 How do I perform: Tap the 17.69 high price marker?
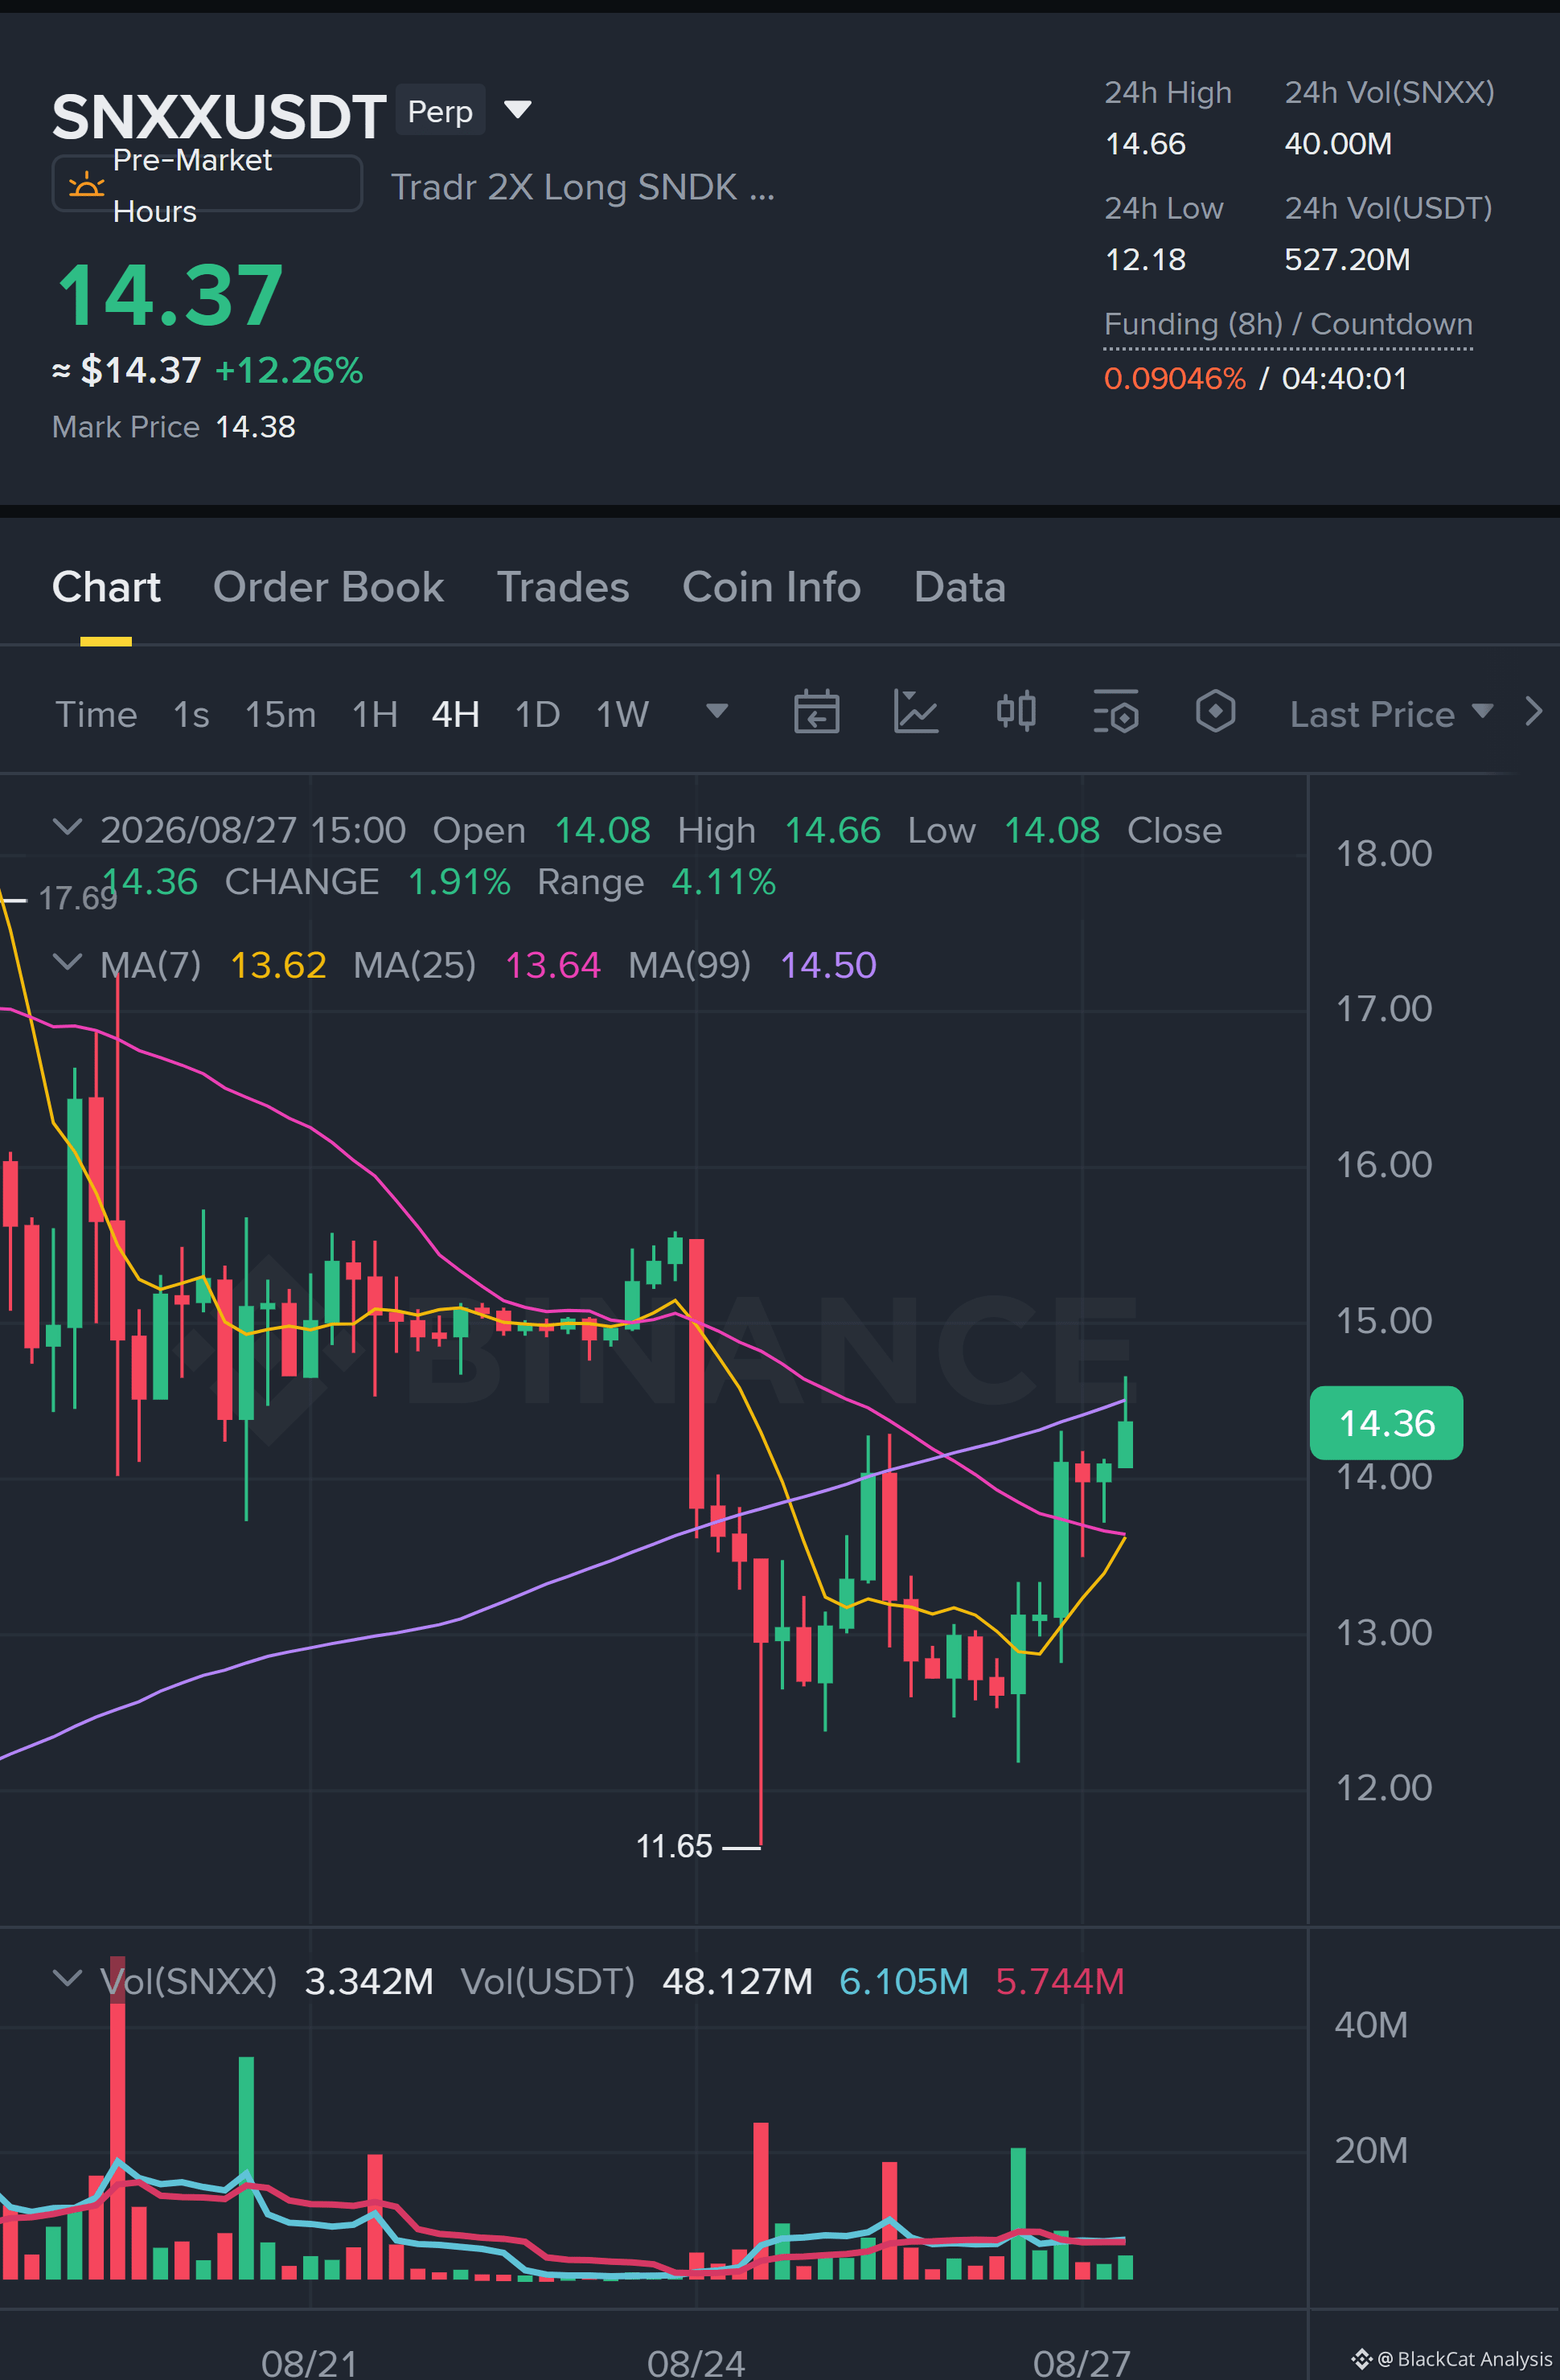(x=77, y=898)
